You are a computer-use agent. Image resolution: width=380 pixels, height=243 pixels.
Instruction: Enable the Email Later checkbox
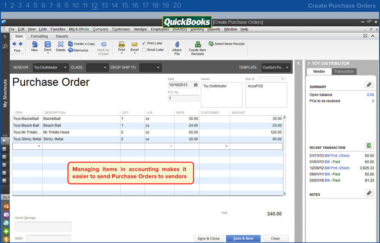pos(144,50)
